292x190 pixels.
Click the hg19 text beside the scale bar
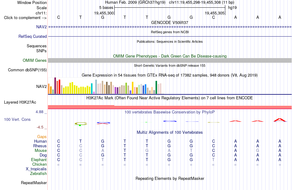point(232,8)
